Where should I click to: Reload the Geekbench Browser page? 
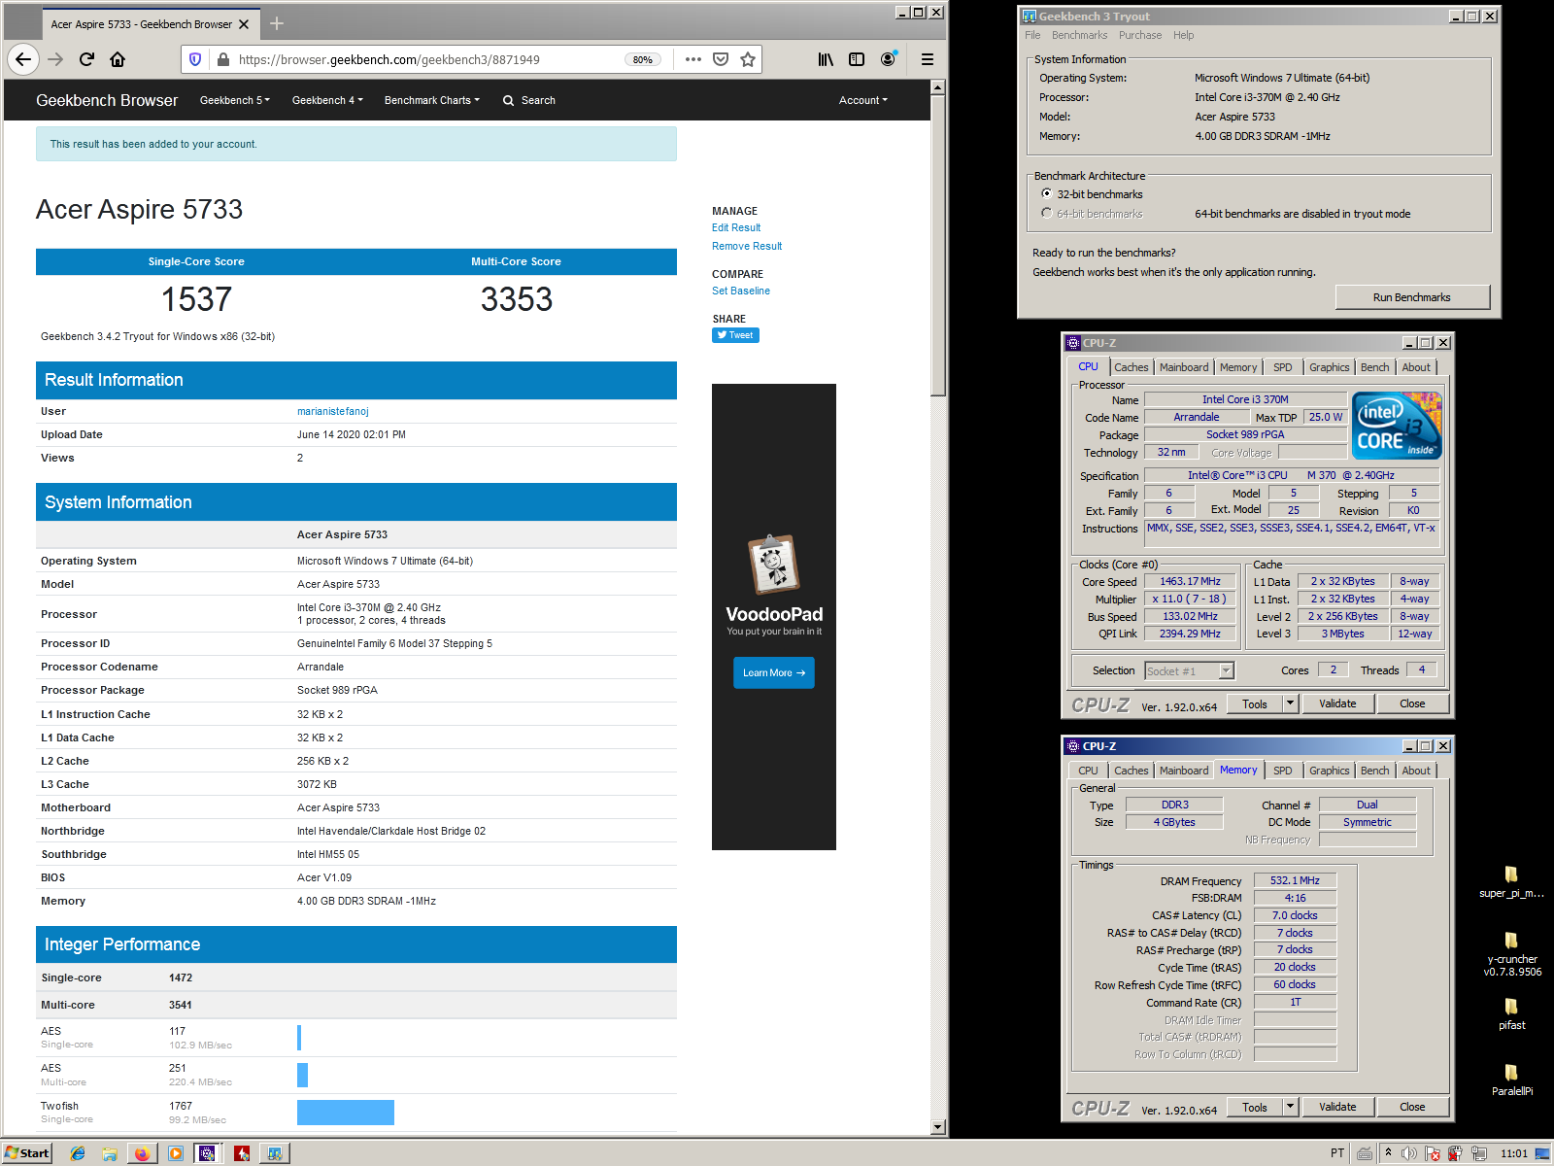(86, 59)
